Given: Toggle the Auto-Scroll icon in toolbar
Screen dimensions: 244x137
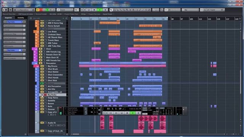Looking at the screenshot, I should coord(76,10).
